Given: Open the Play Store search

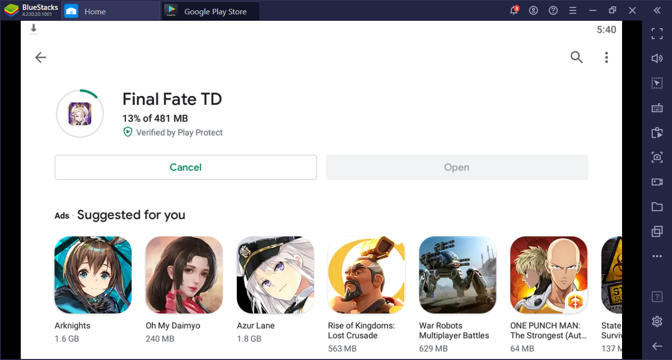Looking at the screenshot, I should tap(577, 57).
